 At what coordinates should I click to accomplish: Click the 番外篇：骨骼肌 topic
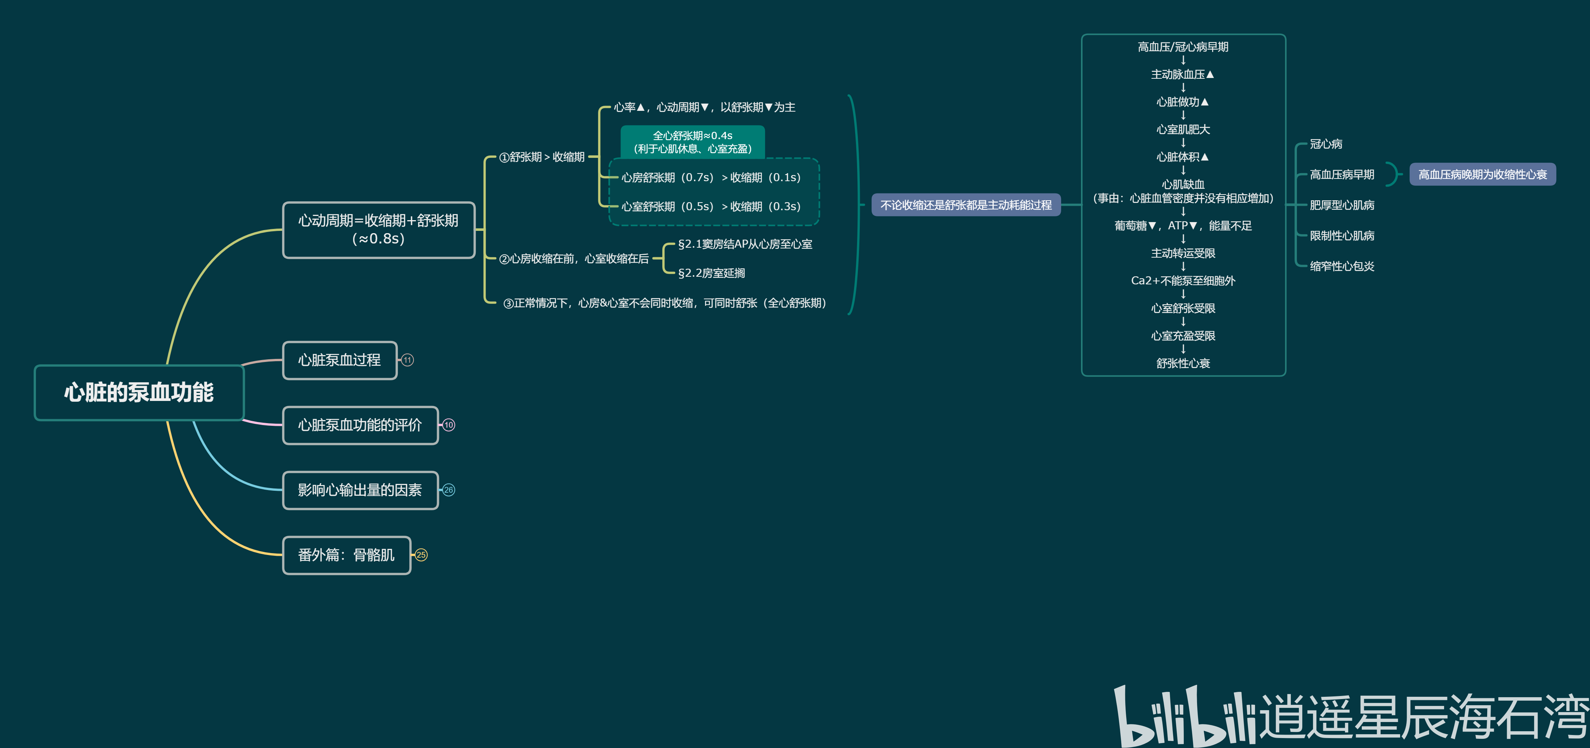(346, 555)
